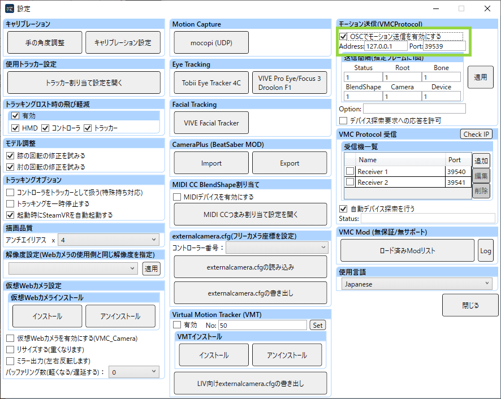Toggle OSCでモーション送信を有効にする checkbox
This screenshot has width=501, height=399.
pyautogui.click(x=343, y=36)
